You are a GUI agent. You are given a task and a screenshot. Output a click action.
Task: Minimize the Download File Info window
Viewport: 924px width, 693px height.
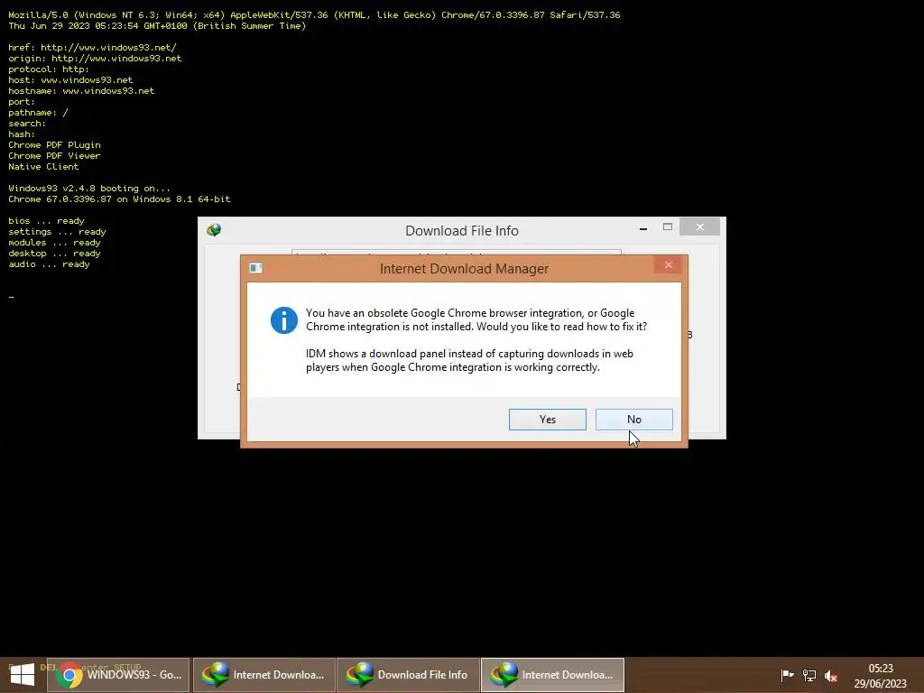642,227
